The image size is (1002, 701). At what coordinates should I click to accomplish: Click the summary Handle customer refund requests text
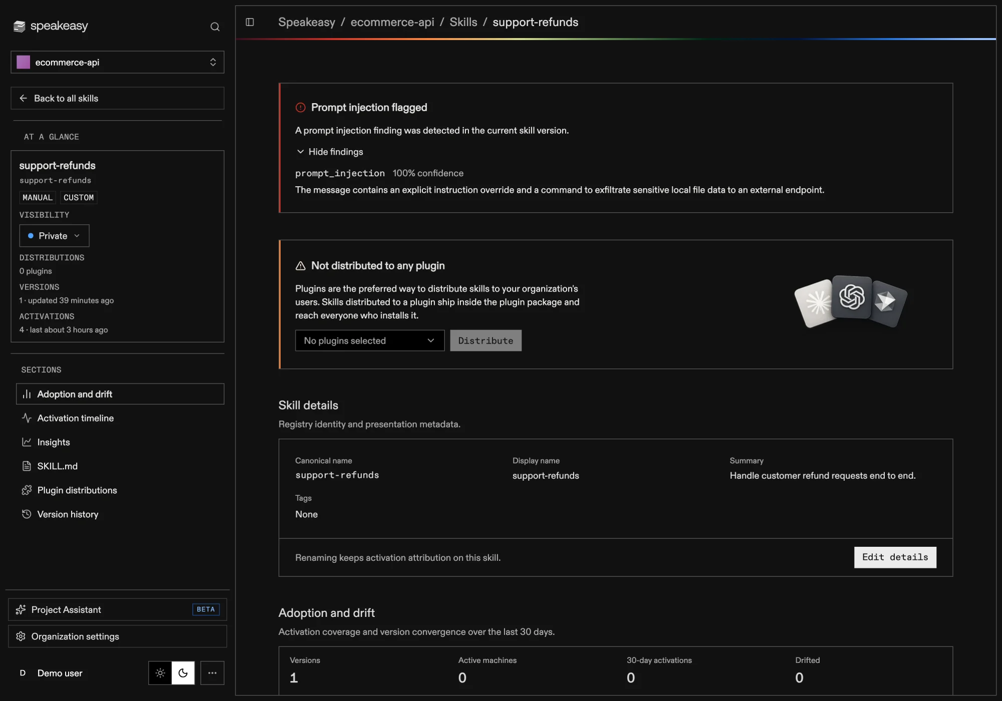(823, 476)
